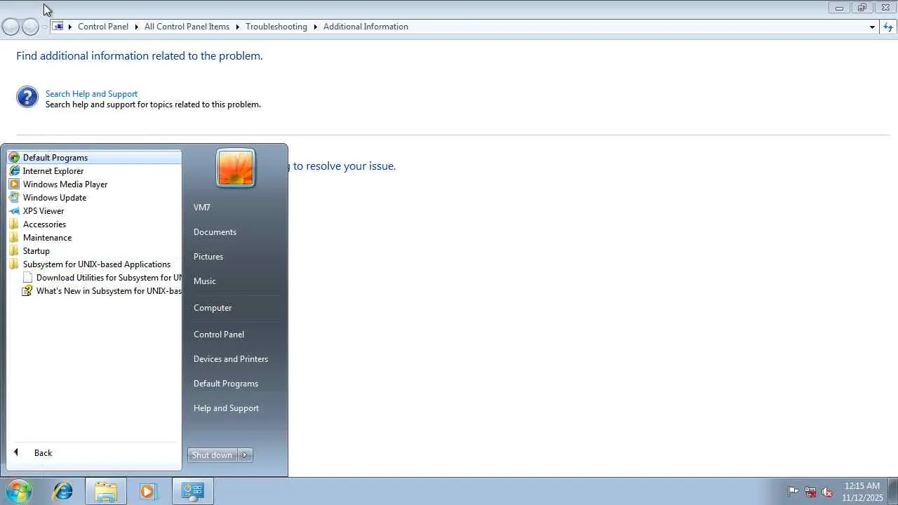Launch Windows Media Player from taskbar

point(148,491)
